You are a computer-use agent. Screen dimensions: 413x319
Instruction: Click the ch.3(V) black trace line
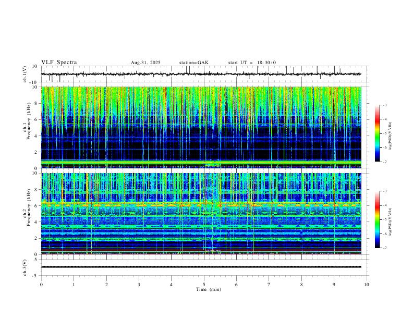tap(201, 267)
